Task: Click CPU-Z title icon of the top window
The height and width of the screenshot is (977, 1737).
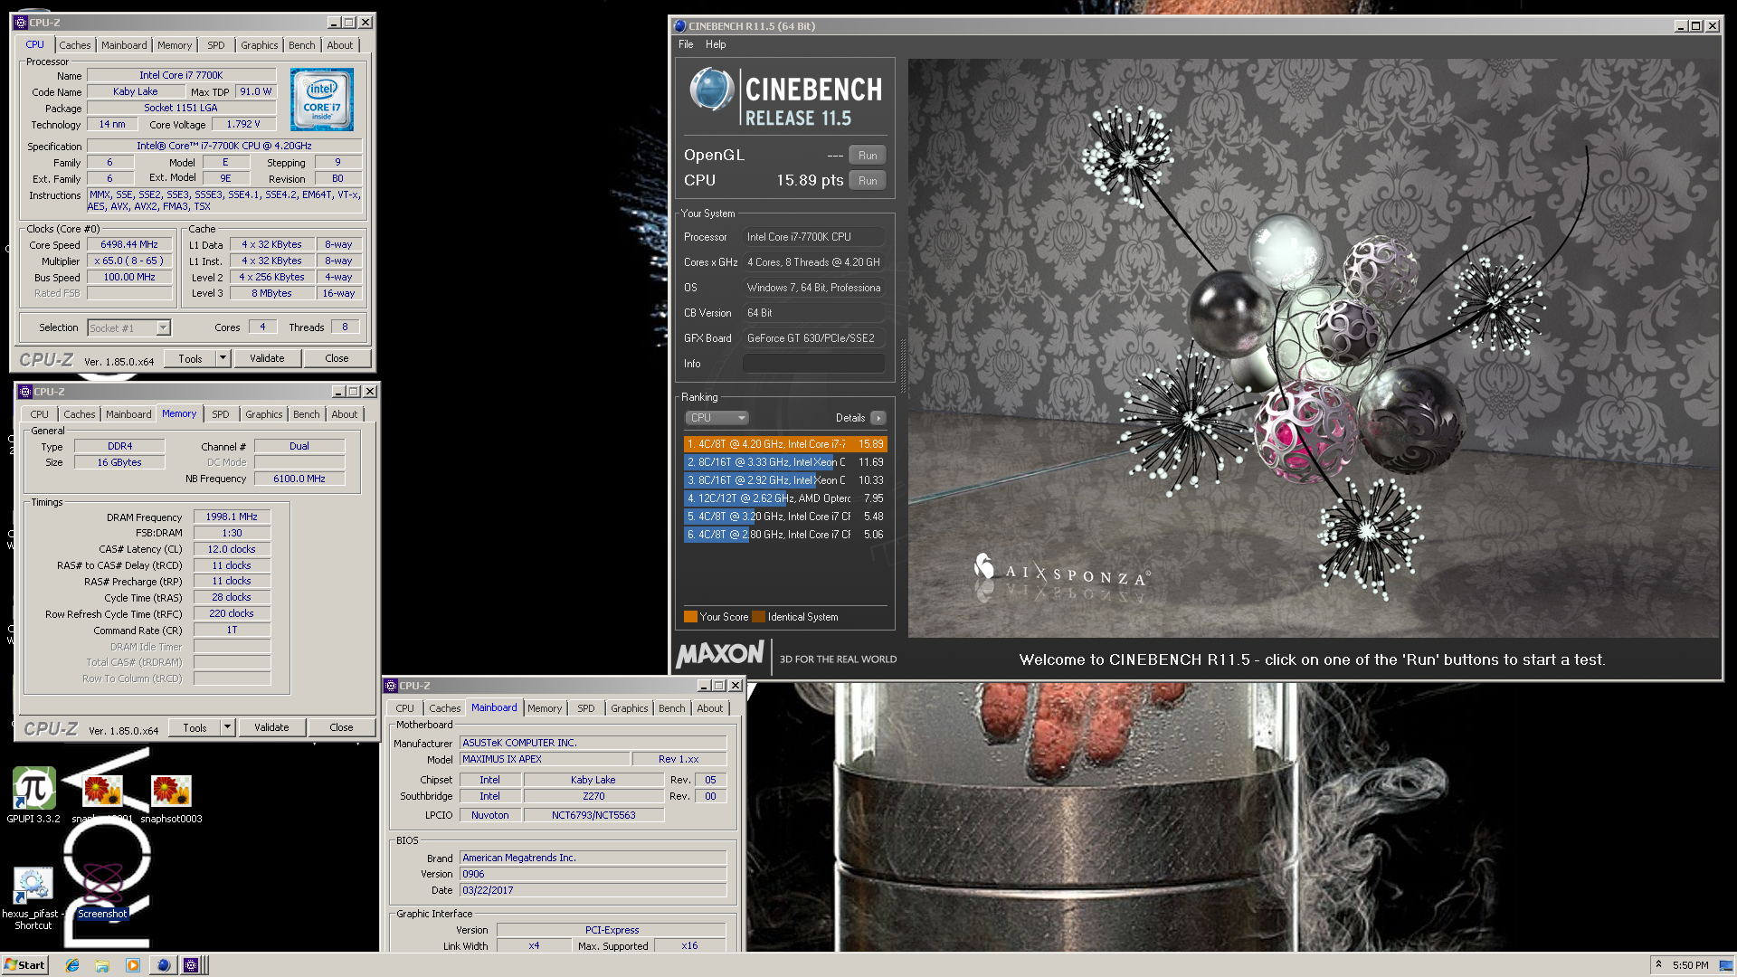Action: point(21,23)
